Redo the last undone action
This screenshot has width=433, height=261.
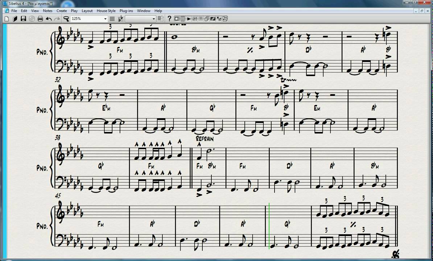tap(57, 19)
